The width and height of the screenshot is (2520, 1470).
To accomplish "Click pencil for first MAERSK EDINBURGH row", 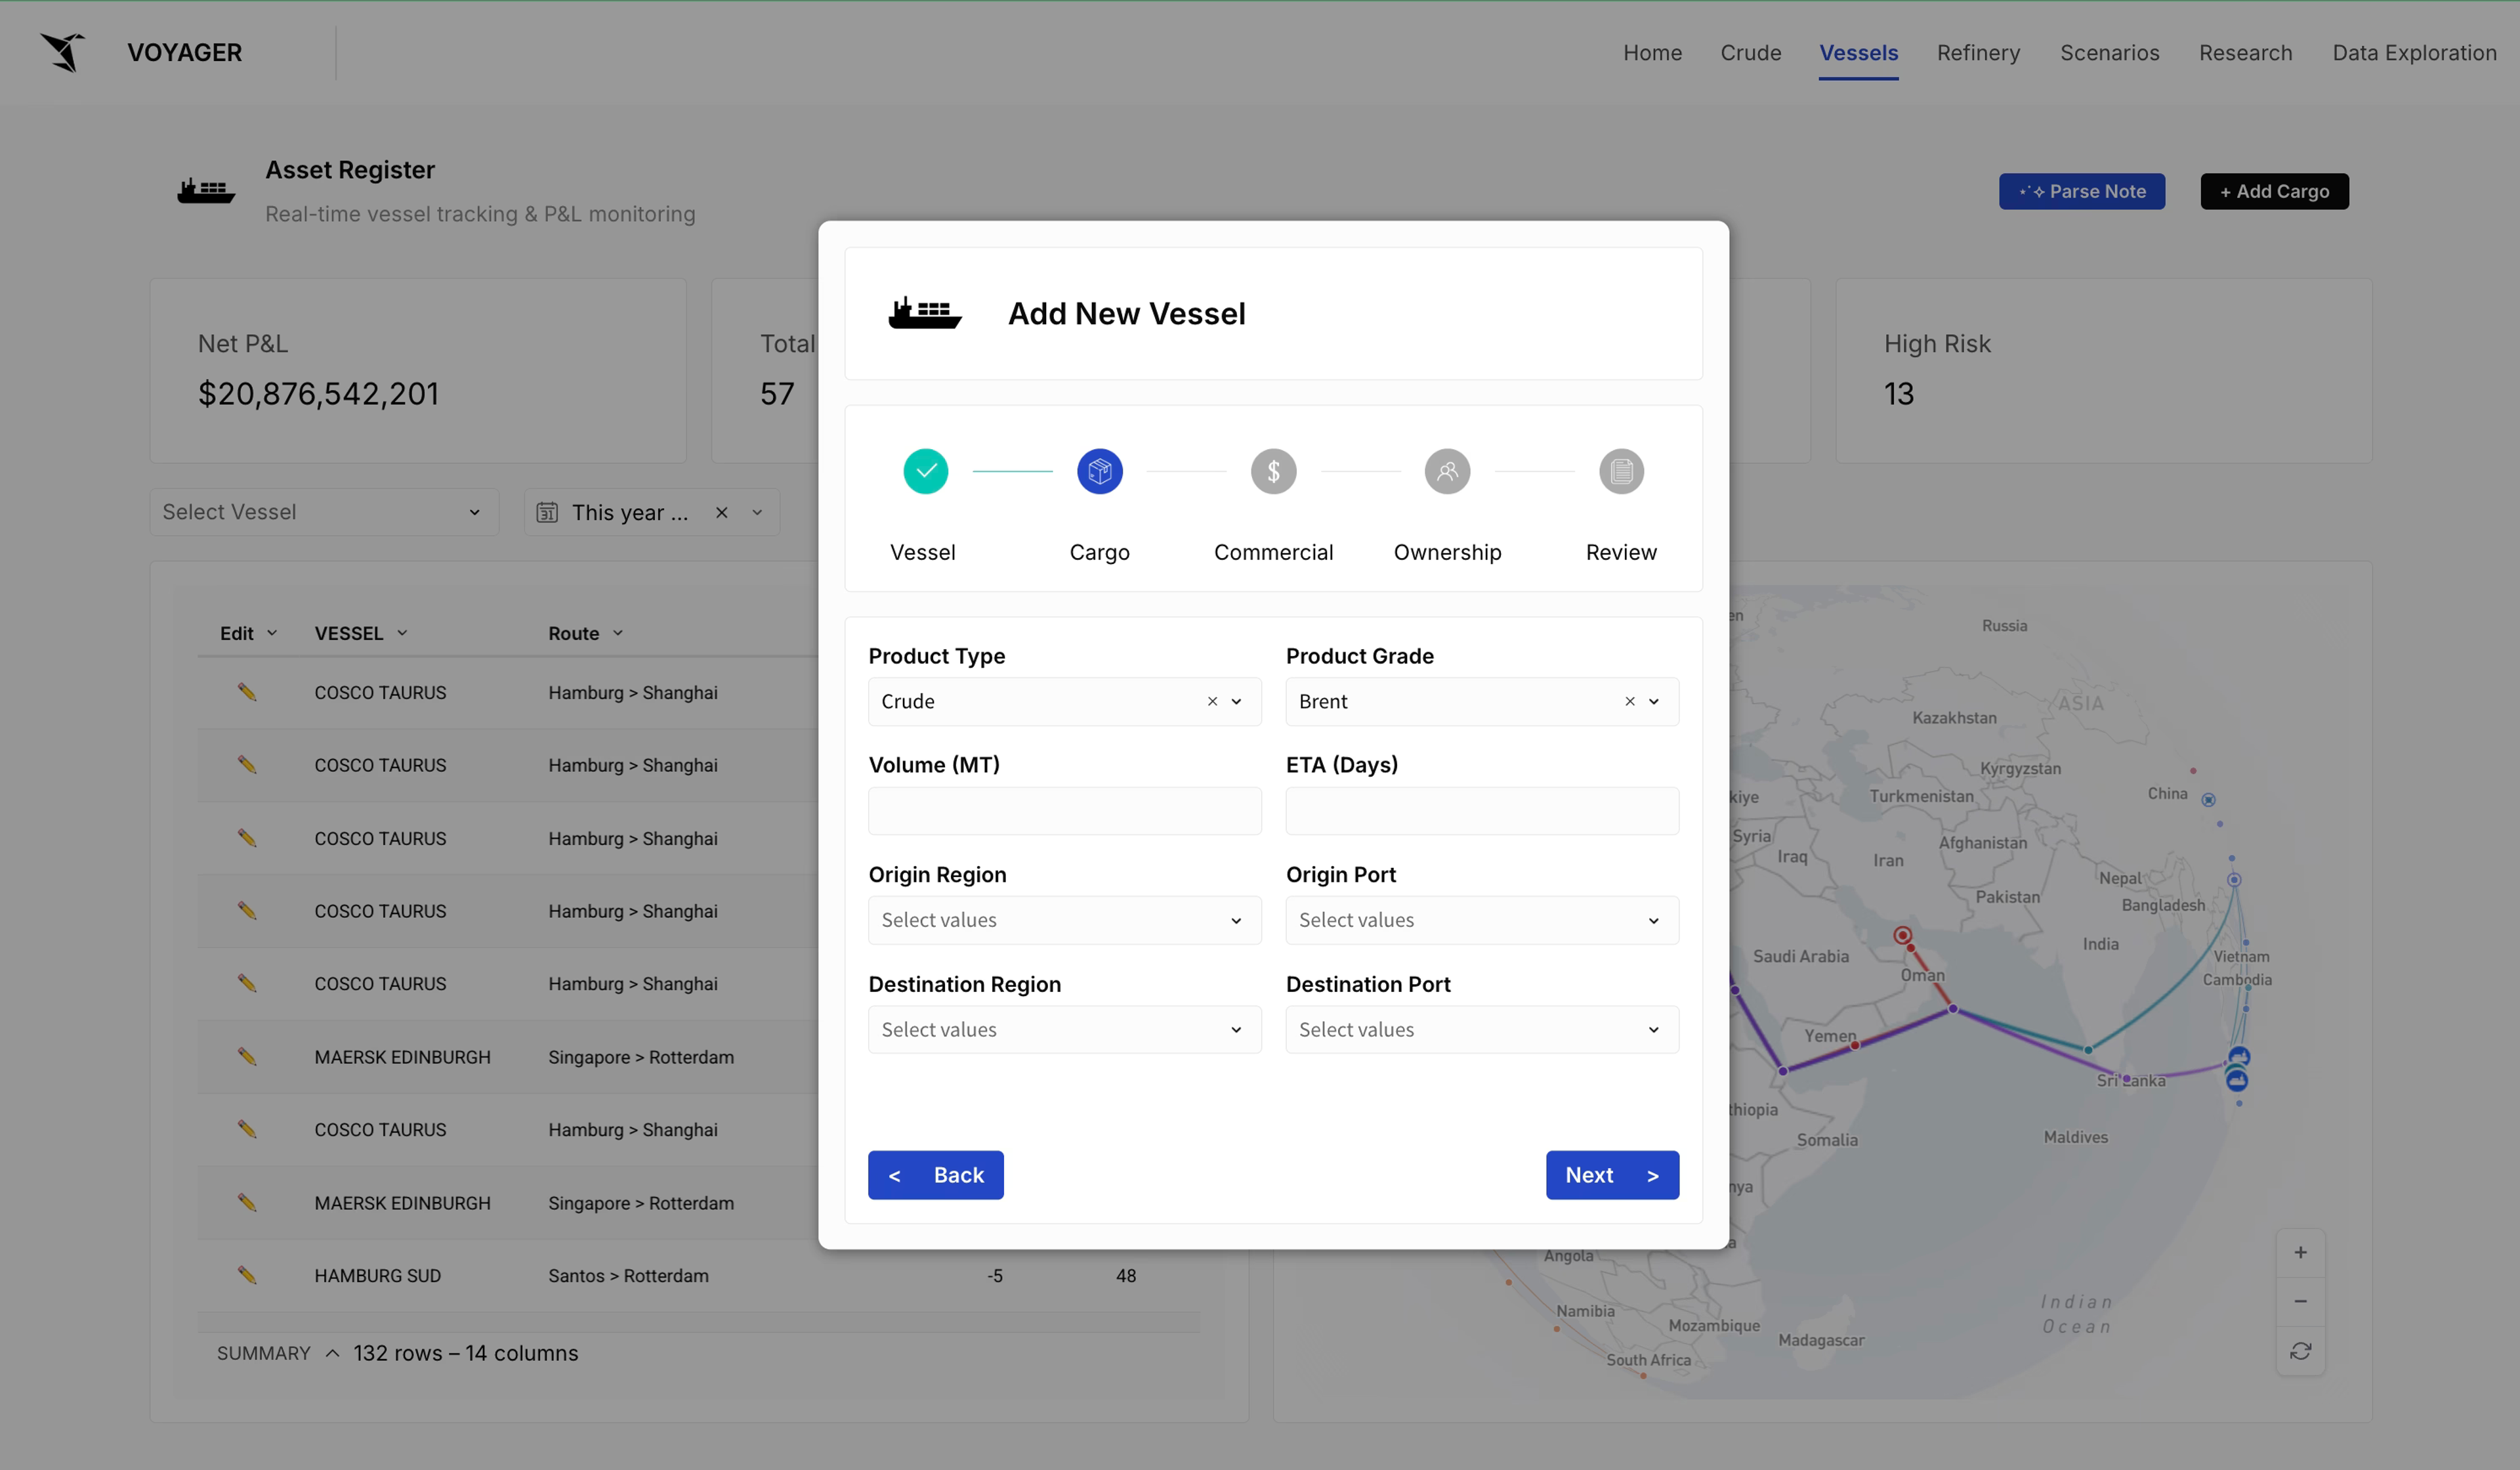I will tap(246, 1056).
